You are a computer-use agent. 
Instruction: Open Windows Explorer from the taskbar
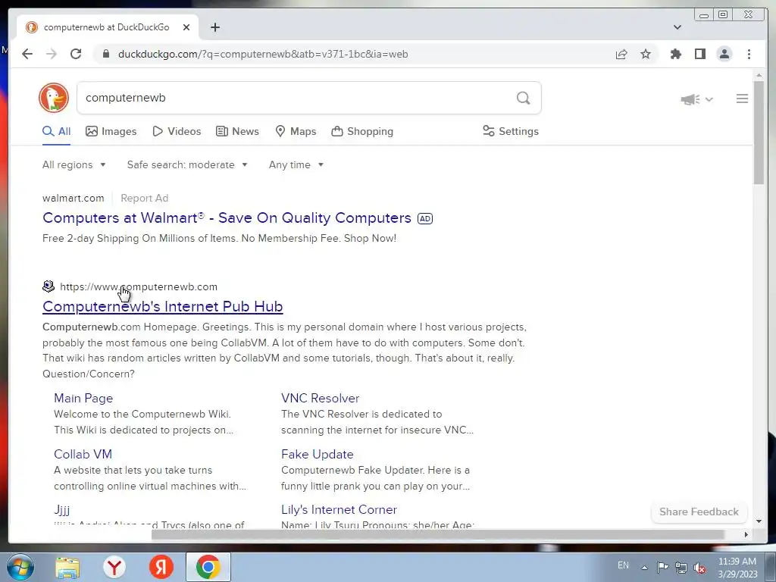click(x=67, y=567)
